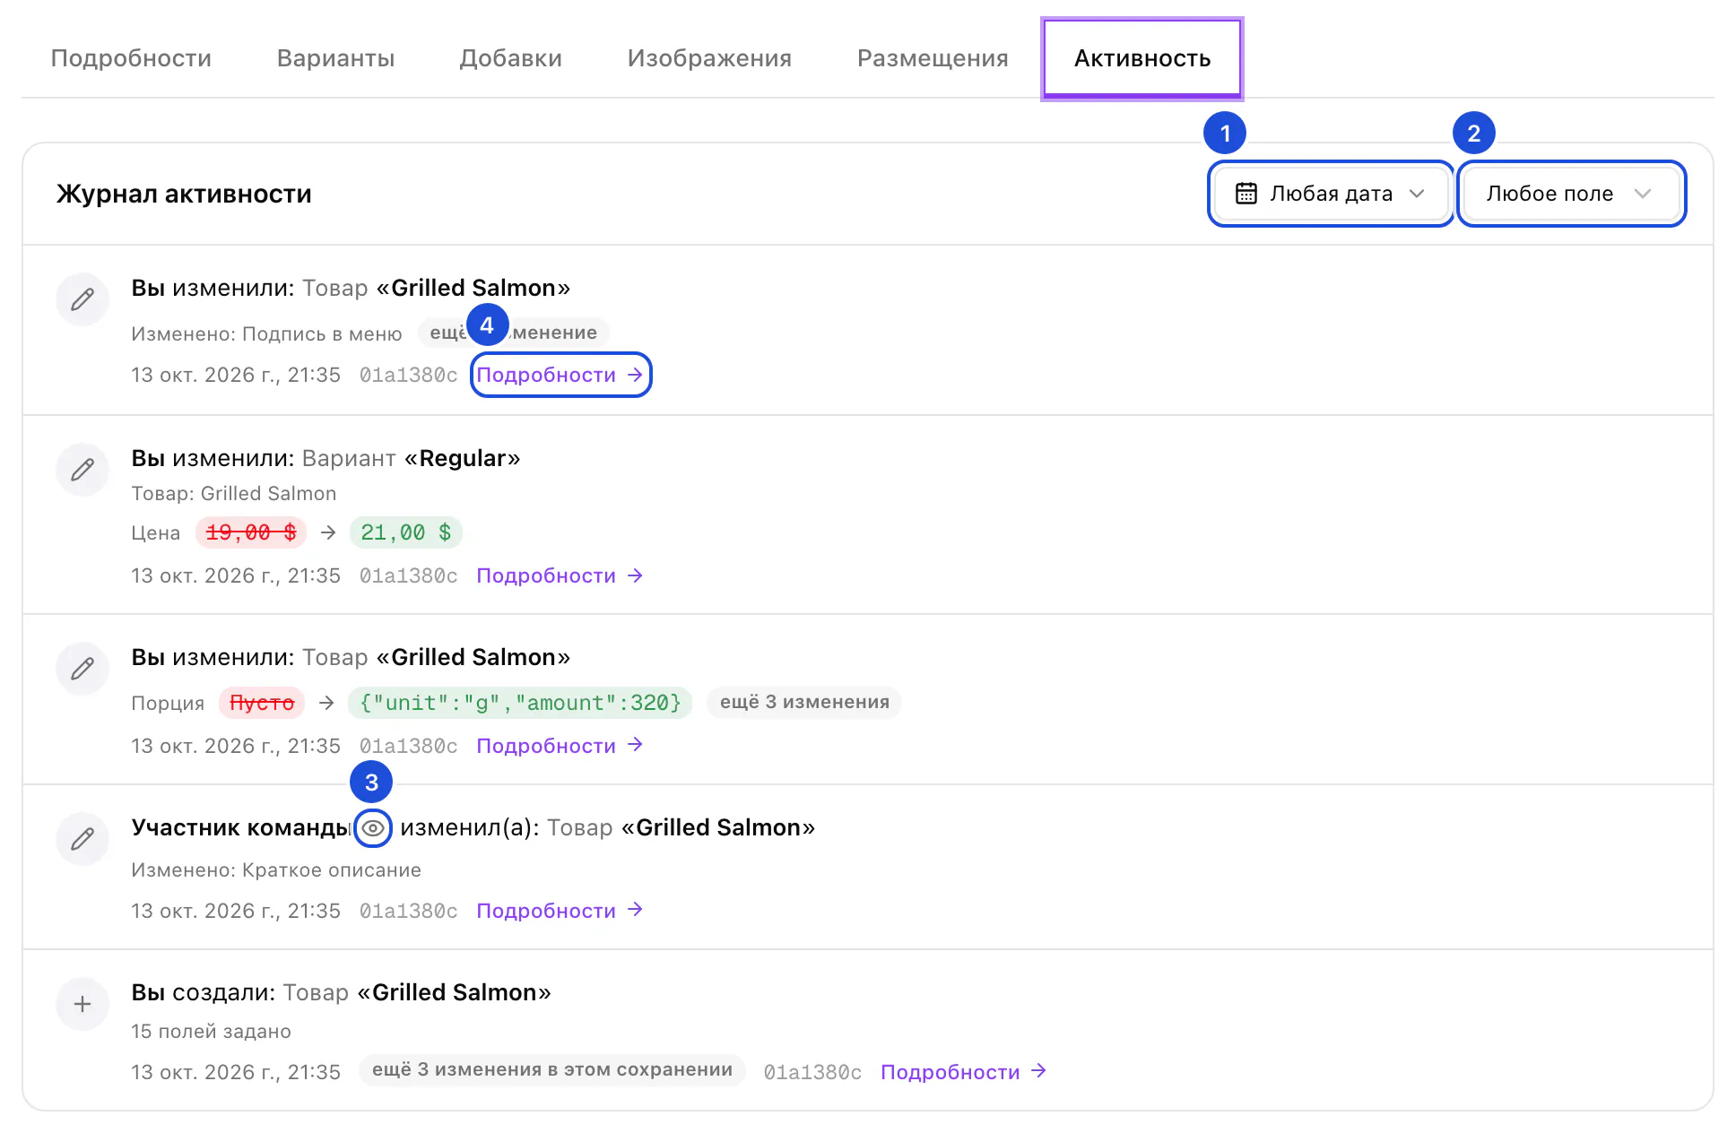
Task: Open the Подробности tab
Action: click(131, 58)
